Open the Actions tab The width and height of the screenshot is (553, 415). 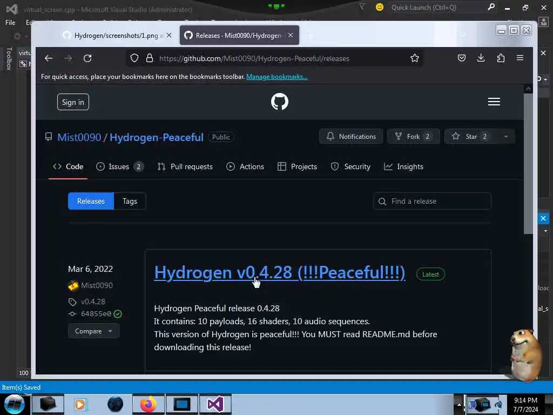[x=245, y=166]
